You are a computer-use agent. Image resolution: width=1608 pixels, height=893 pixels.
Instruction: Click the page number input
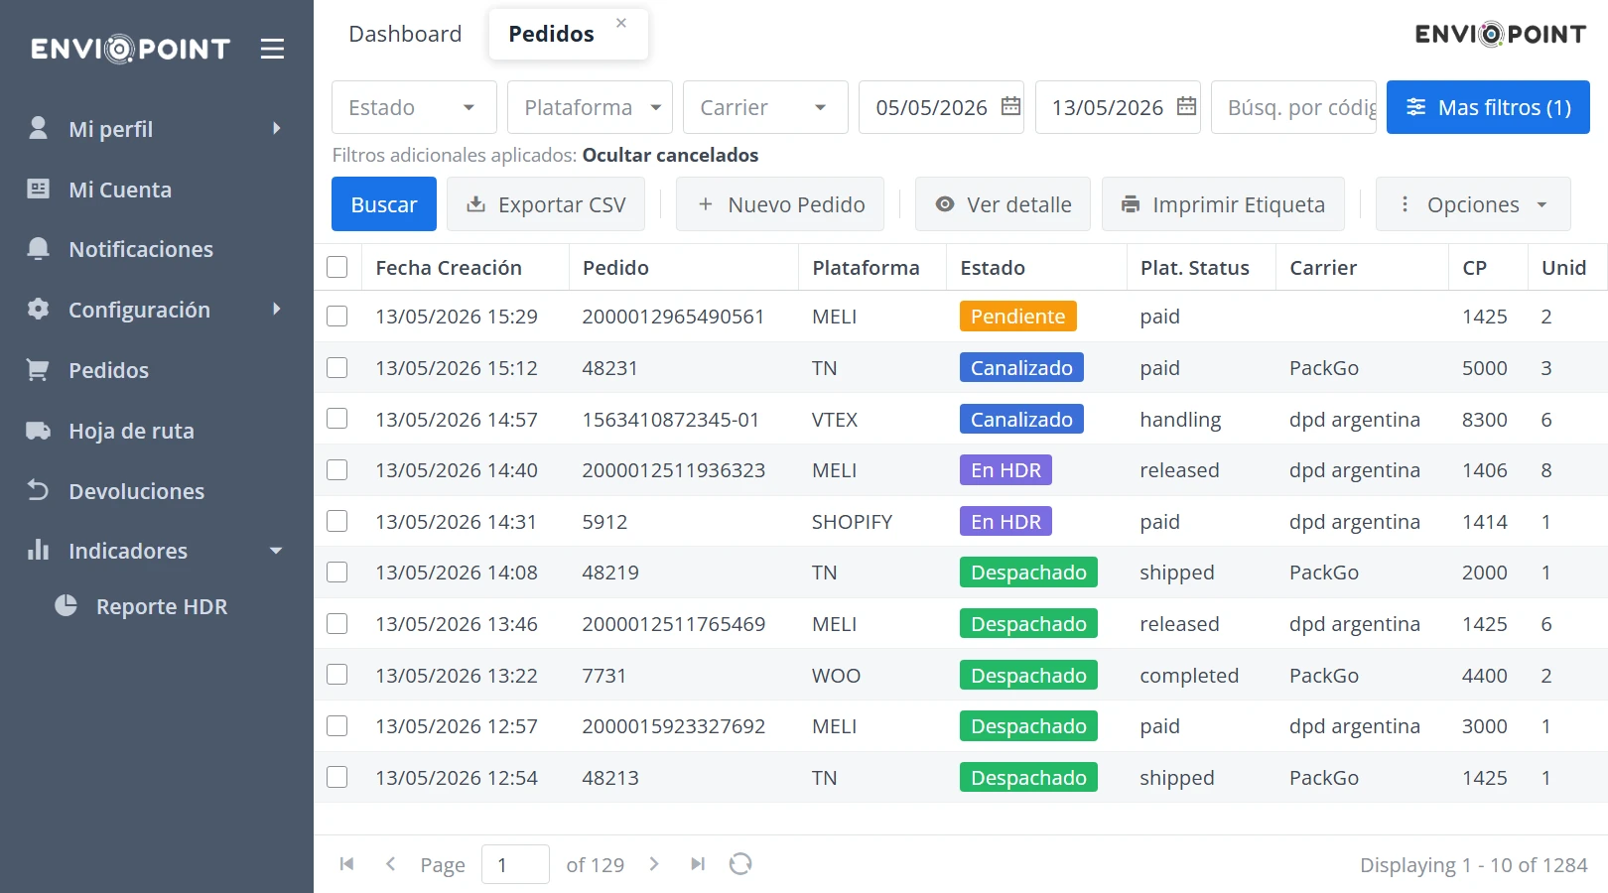(x=515, y=864)
